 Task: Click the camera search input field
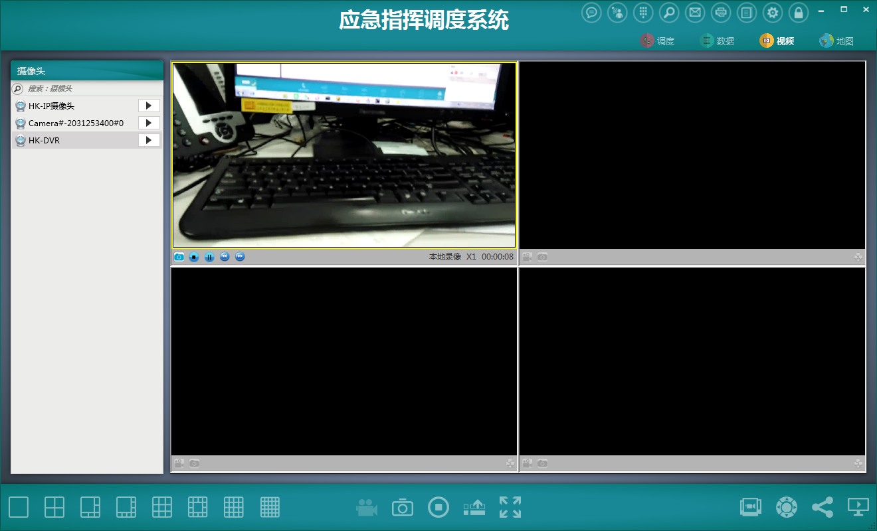tap(93, 88)
